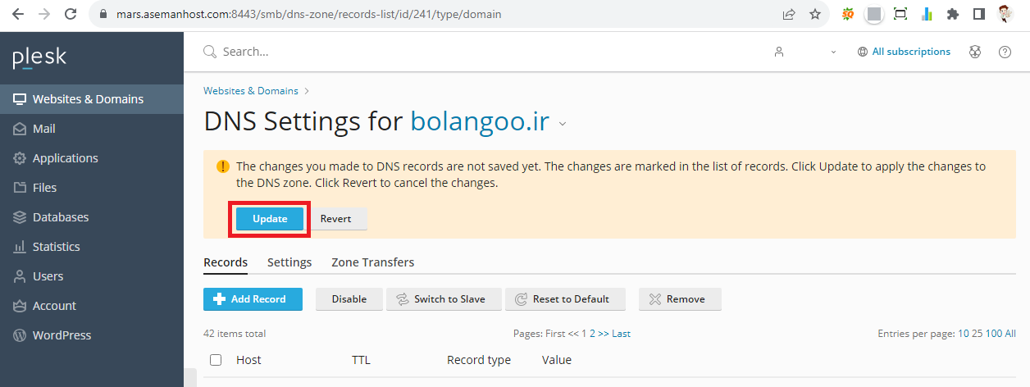Click the user profile icon in the header
The height and width of the screenshot is (387, 1030).
tap(779, 52)
